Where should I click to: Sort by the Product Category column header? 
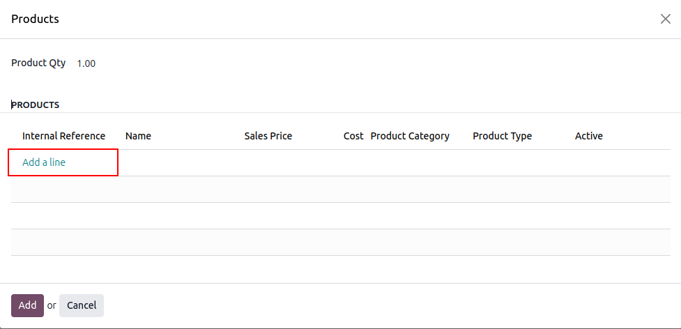(410, 136)
